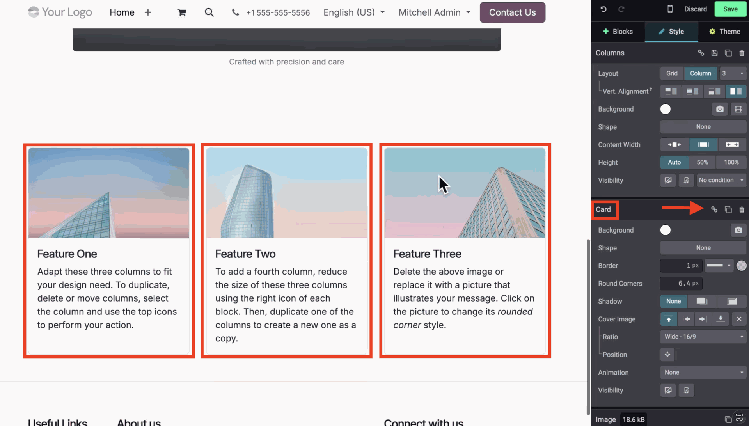Open Ratio Wide - 16/9 dropdown
Screen dimensions: 749x426
[x=703, y=337]
